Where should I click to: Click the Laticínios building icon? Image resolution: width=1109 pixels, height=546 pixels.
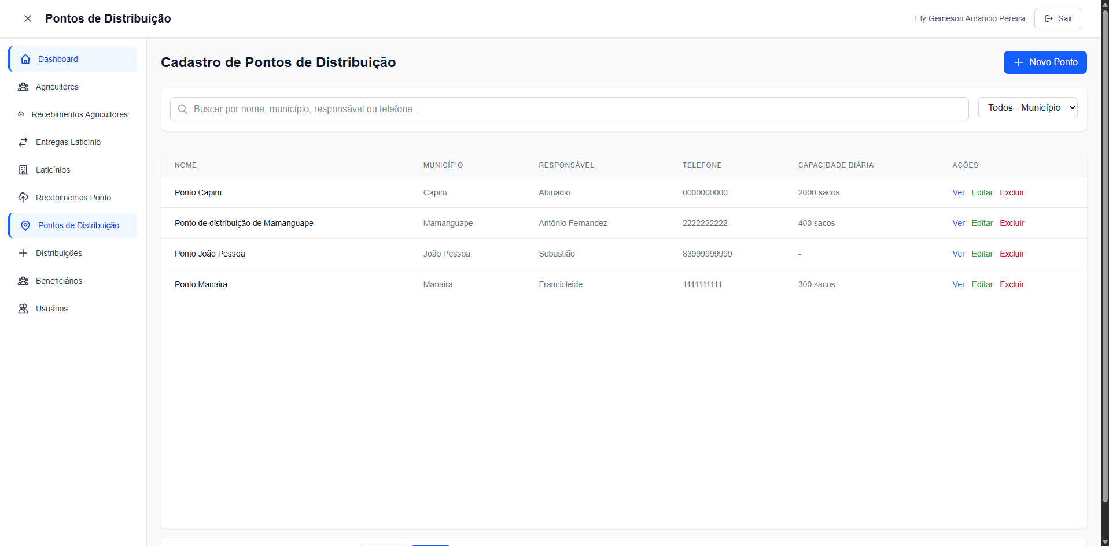point(23,170)
